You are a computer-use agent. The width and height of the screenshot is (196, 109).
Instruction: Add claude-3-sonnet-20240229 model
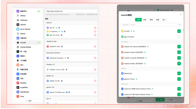tap(179, 58)
